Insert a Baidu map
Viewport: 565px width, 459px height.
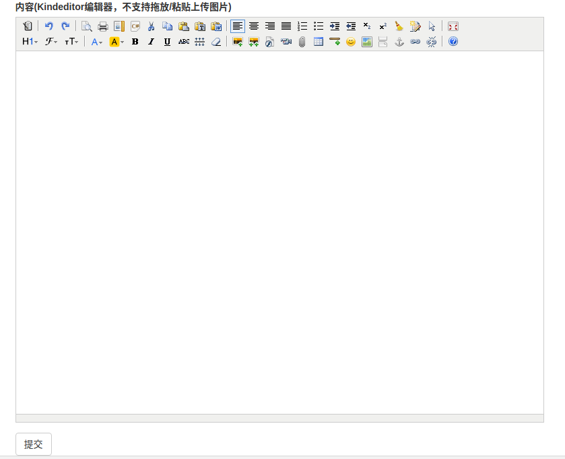coord(367,42)
